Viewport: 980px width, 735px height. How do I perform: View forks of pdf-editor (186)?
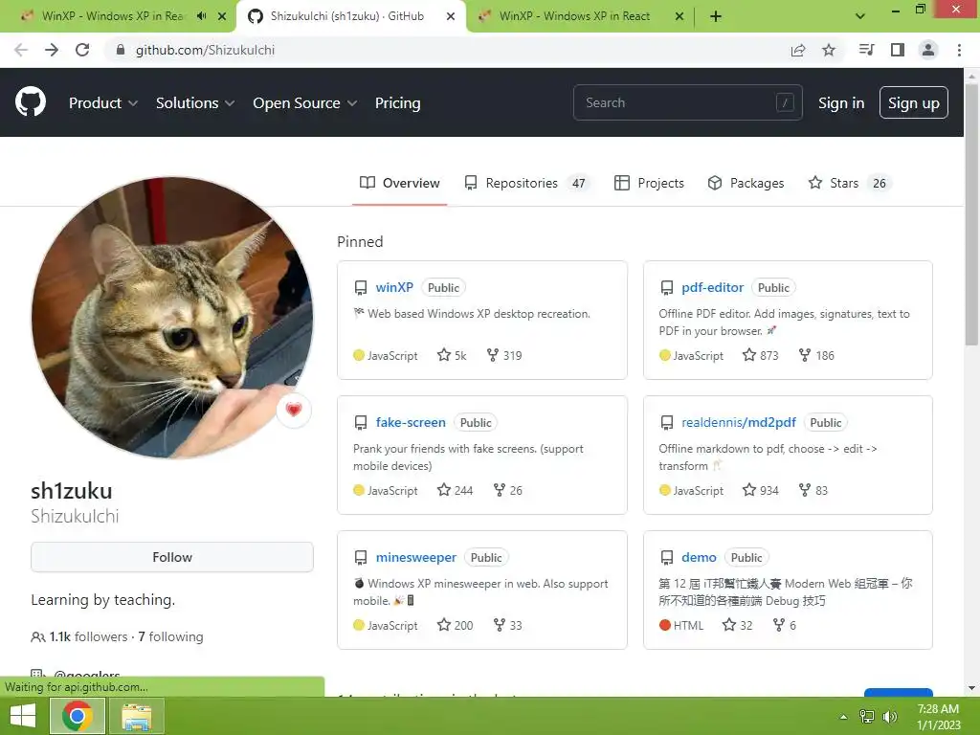pyautogui.click(x=816, y=355)
